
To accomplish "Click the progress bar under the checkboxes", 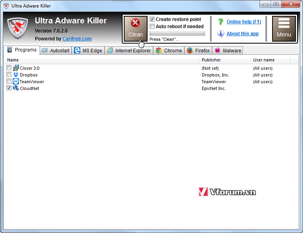I will (177, 34).
